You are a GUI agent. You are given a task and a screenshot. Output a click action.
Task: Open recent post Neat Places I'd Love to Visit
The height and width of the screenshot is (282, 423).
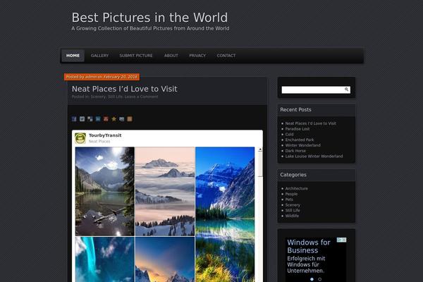point(310,123)
